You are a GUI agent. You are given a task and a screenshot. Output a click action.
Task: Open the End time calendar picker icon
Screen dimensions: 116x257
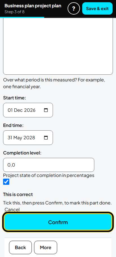(46, 138)
